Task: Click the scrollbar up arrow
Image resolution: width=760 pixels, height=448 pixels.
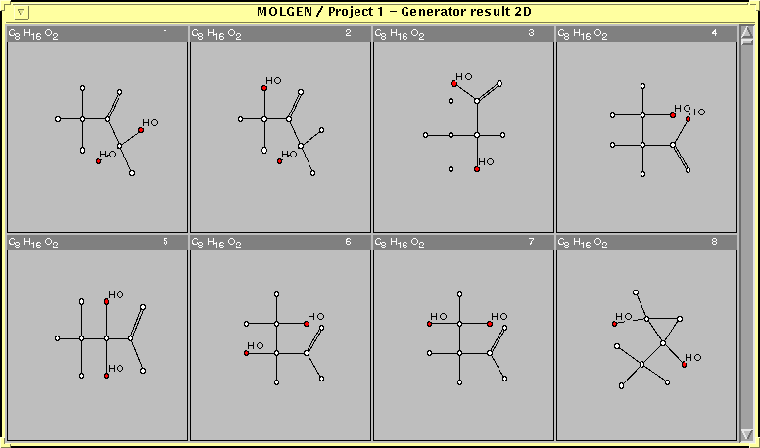Action: coord(747,33)
